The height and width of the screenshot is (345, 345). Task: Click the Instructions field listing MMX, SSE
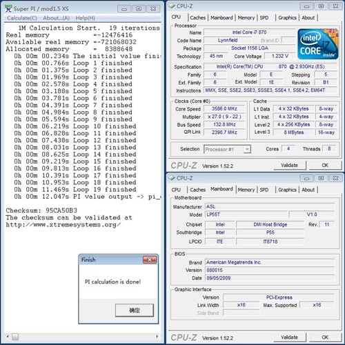tap(270, 90)
